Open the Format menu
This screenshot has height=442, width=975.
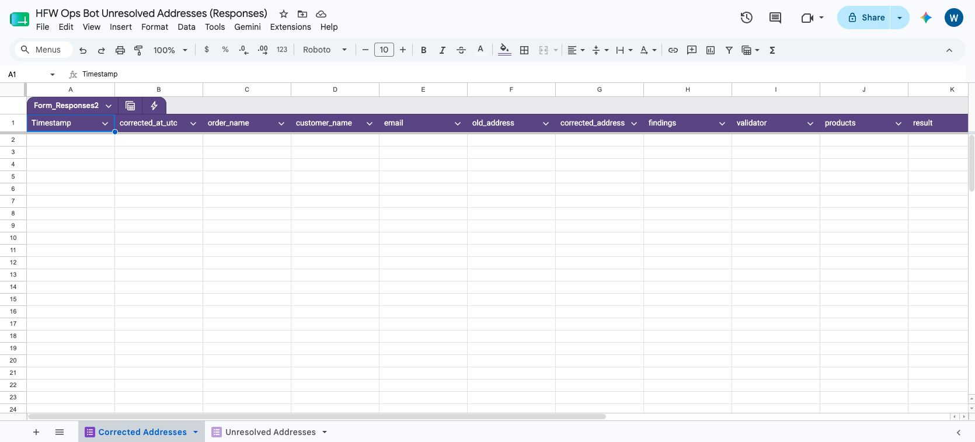pyautogui.click(x=155, y=27)
